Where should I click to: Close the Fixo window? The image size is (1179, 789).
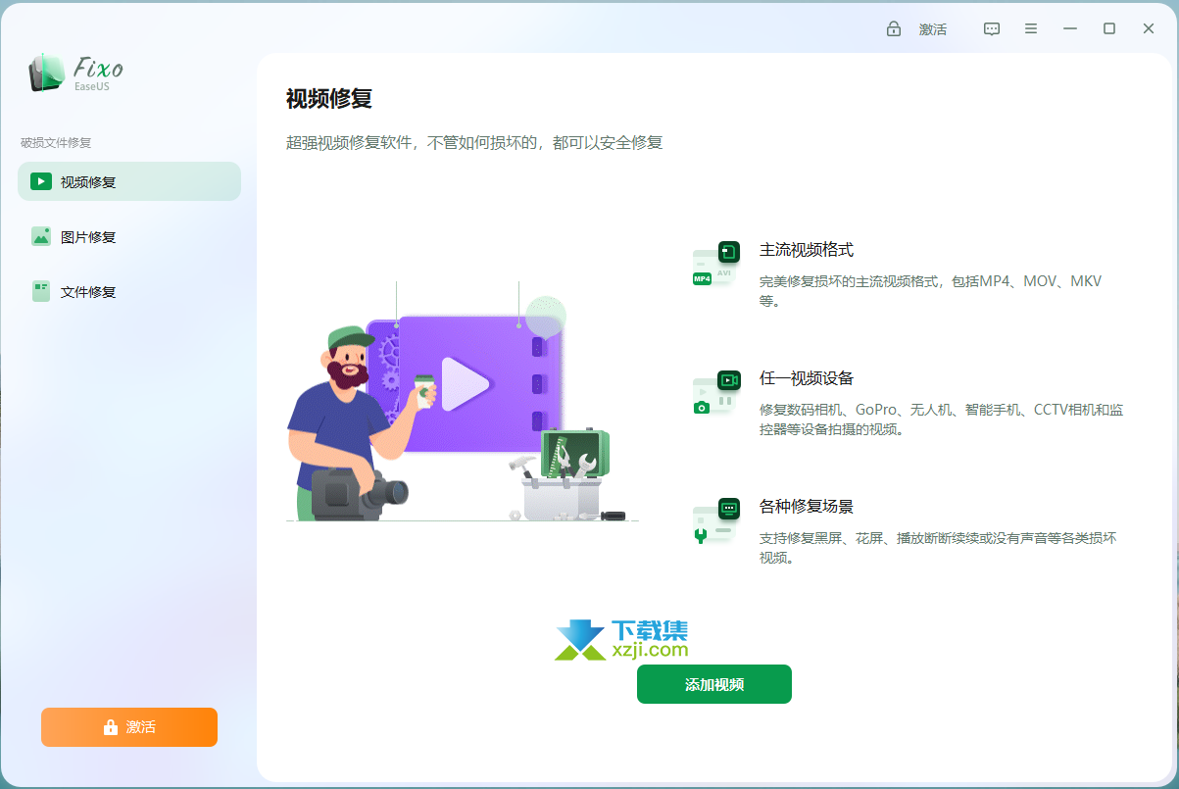click(1149, 29)
